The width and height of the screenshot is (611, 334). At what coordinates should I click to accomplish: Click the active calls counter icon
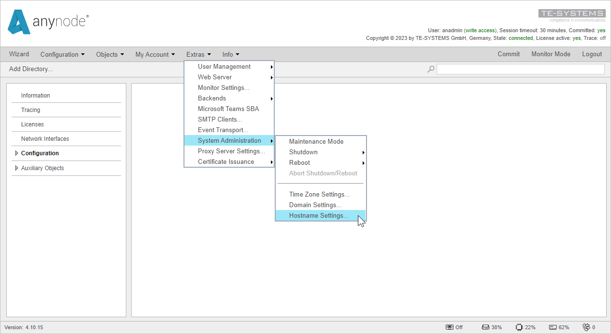[587, 327]
